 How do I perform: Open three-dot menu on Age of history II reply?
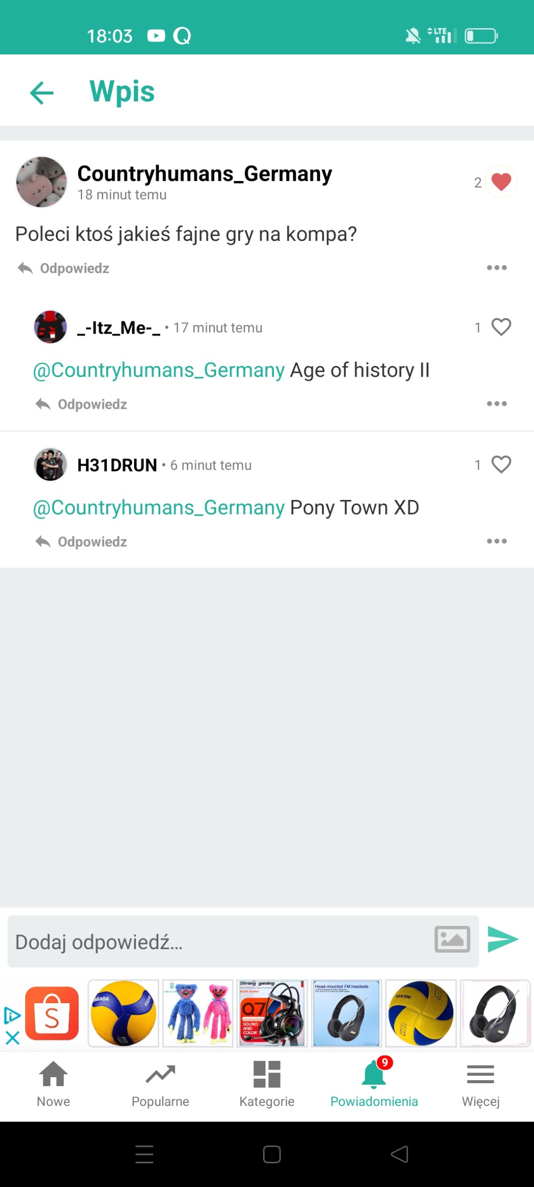497,404
